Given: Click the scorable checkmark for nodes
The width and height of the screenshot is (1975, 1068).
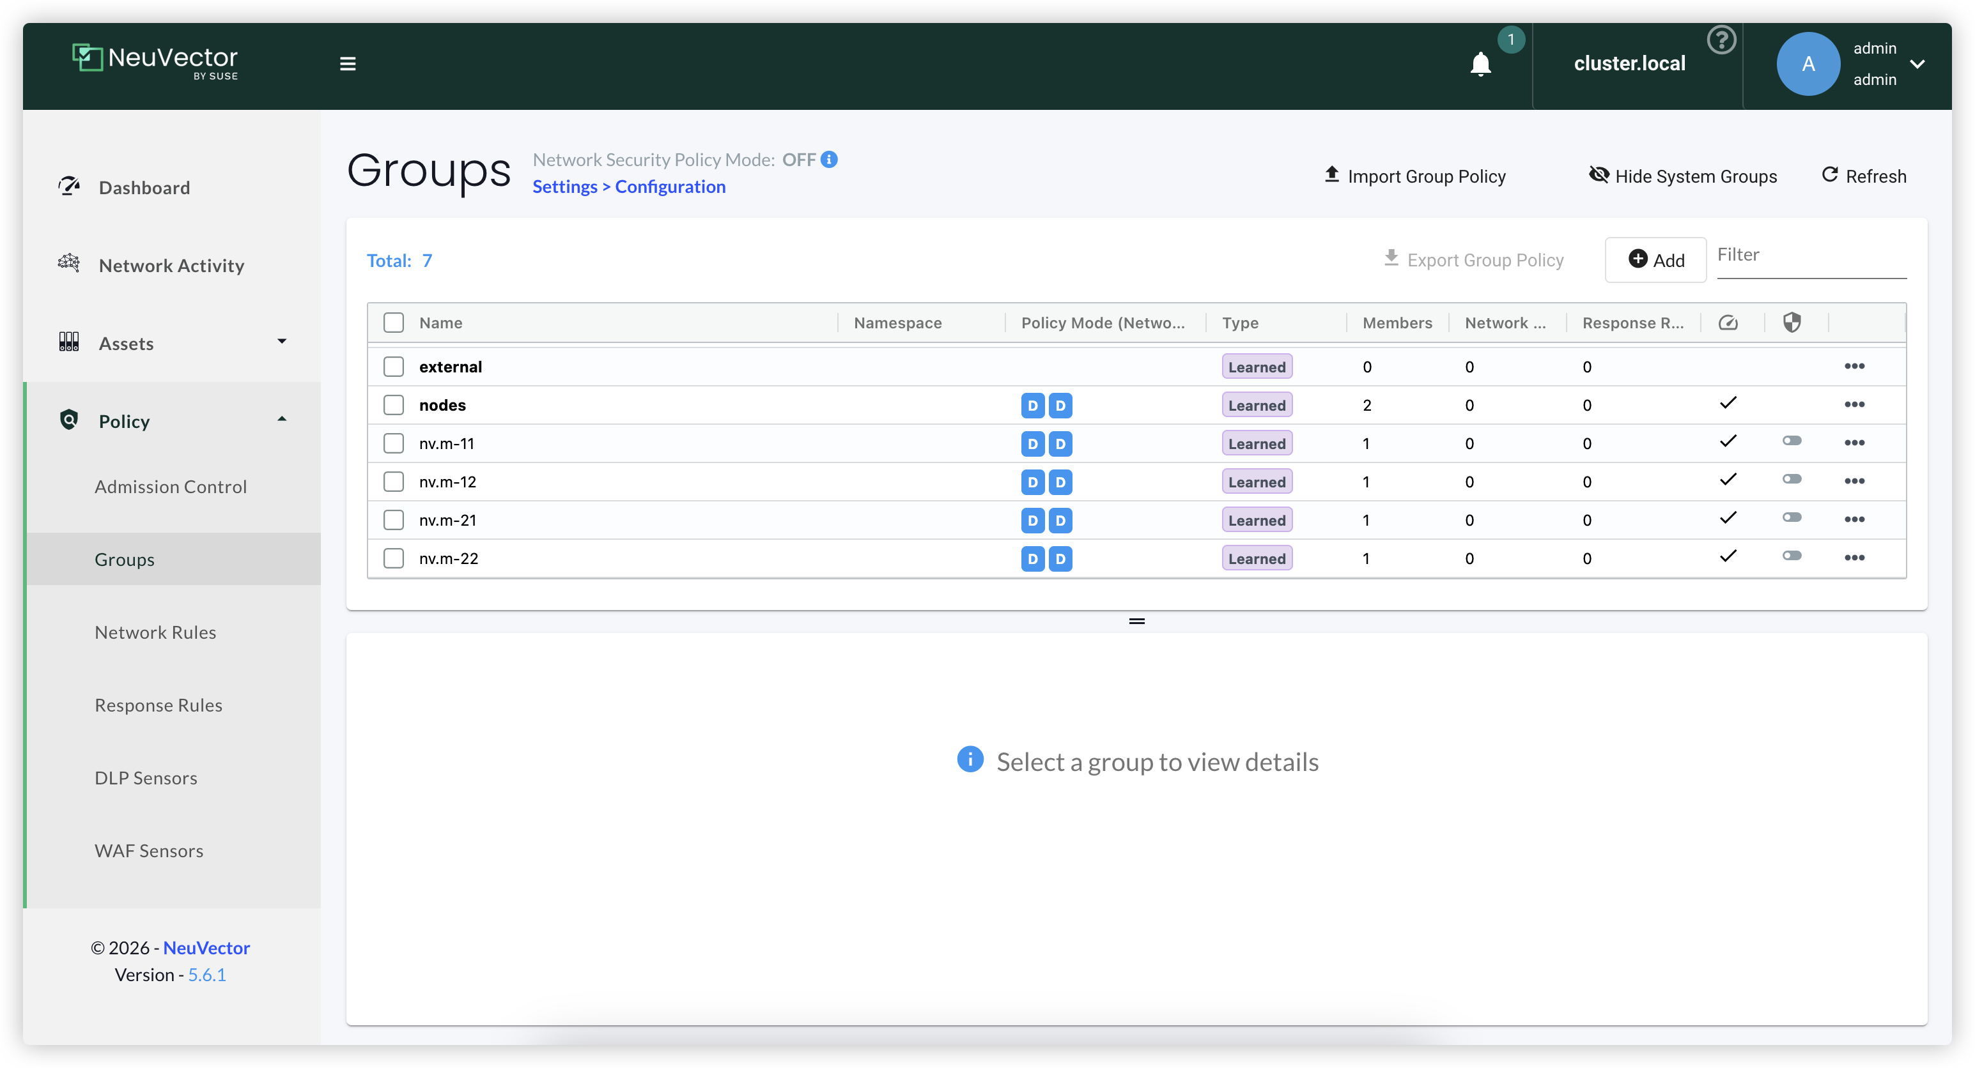Looking at the screenshot, I should point(1728,403).
